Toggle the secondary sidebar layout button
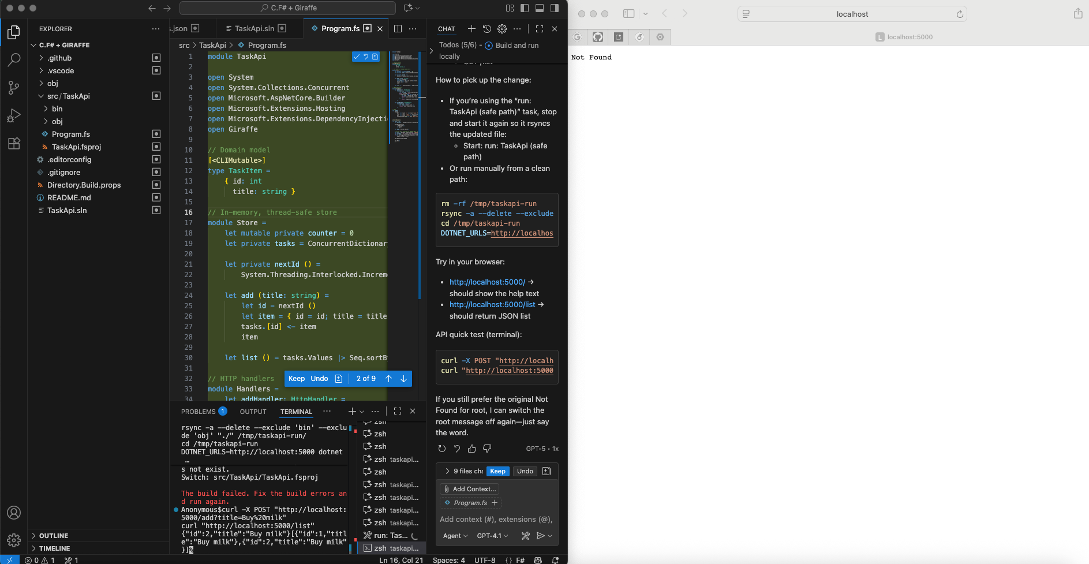Screen dimensions: 1089x564 pyautogui.click(x=555, y=8)
